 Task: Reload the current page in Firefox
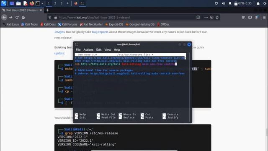(x=17, y=17)
